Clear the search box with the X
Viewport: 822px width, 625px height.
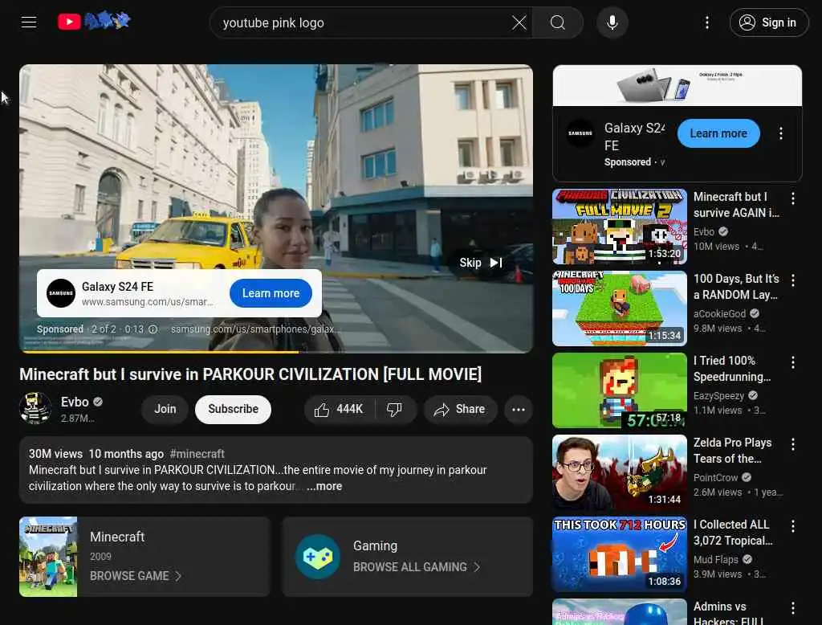pos(519,22)
